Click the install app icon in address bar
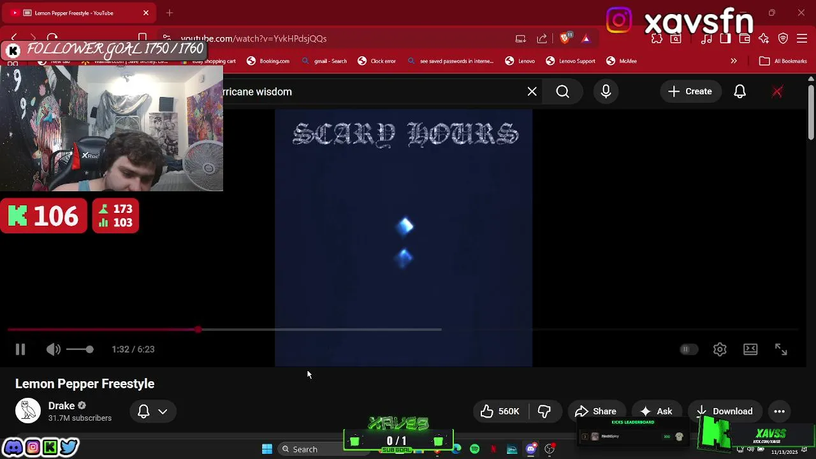The width and height of the screenshot is (816, 459). (521, 38)
